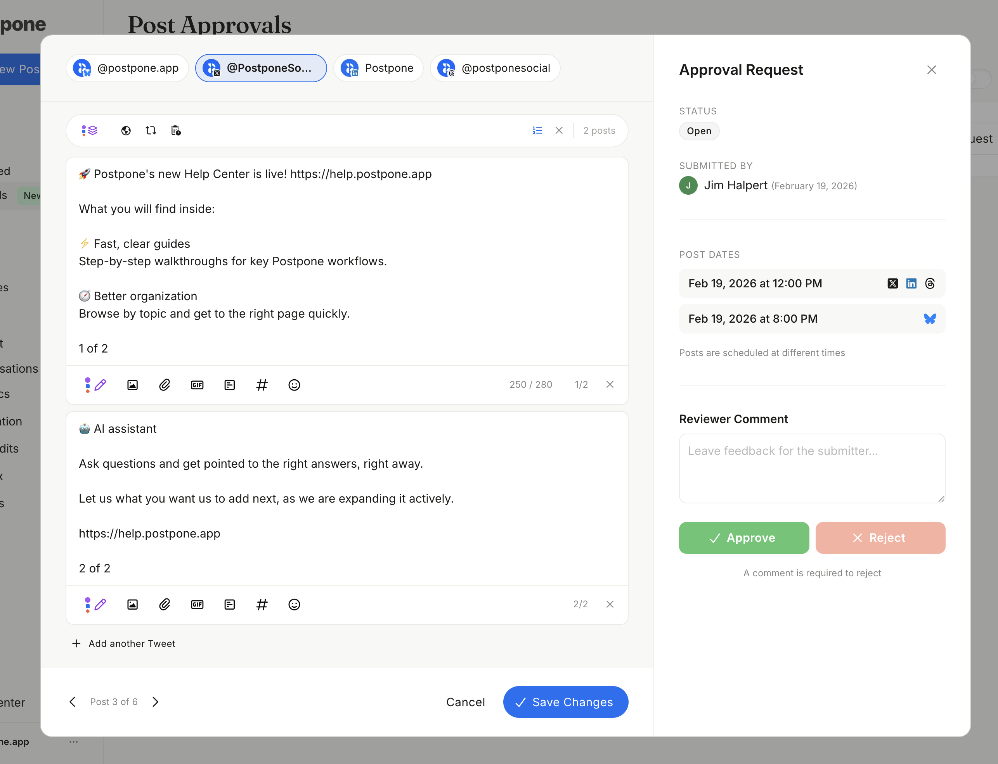Open the thread numbering options
The width and height of the screenshot is (998, 764).
537,131
